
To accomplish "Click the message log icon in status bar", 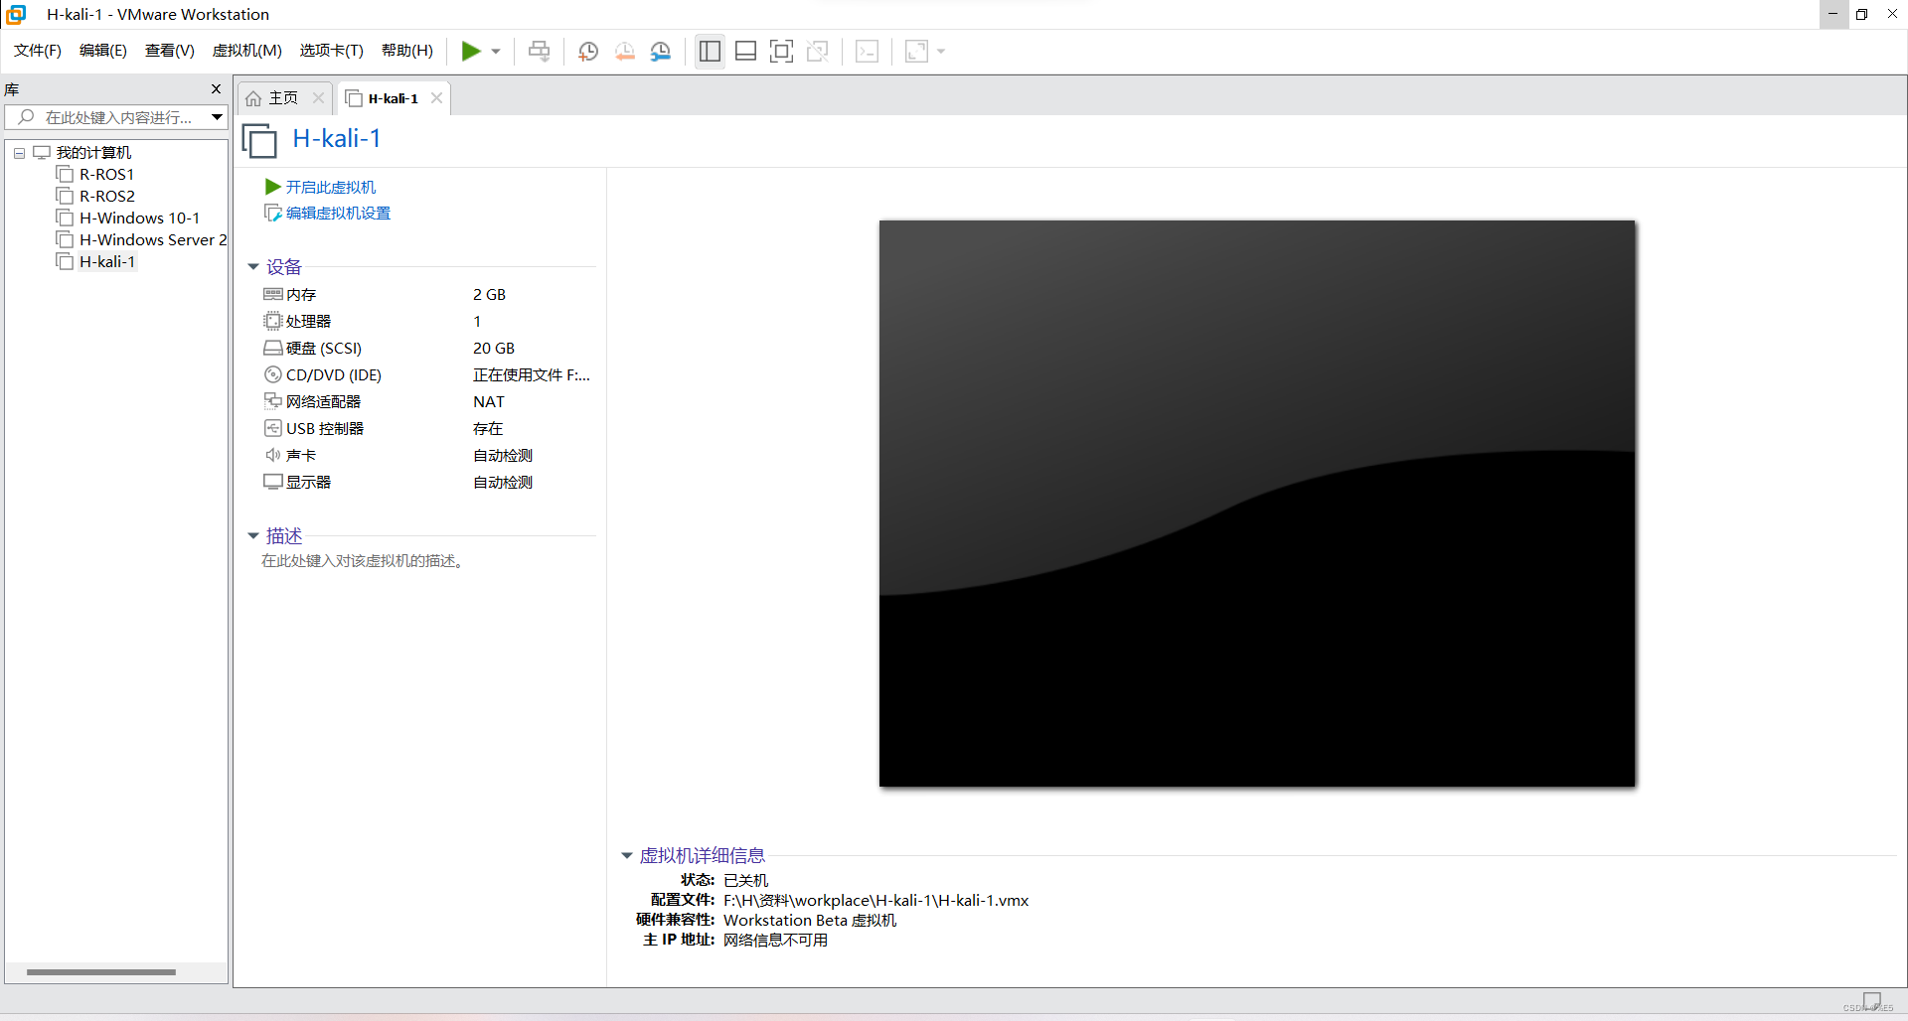I will point(1872,1000).
